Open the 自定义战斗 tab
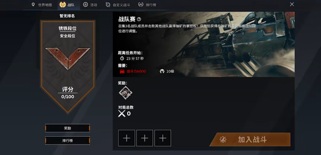Screen dimensions: 321x155 click(118, 5)
